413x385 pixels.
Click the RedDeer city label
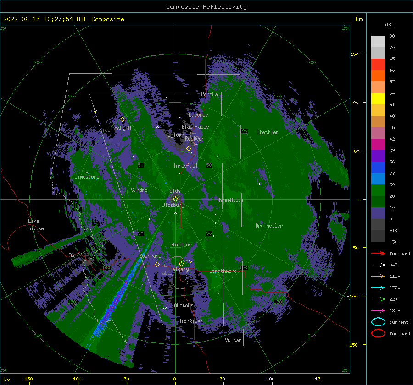pos(195,139)
